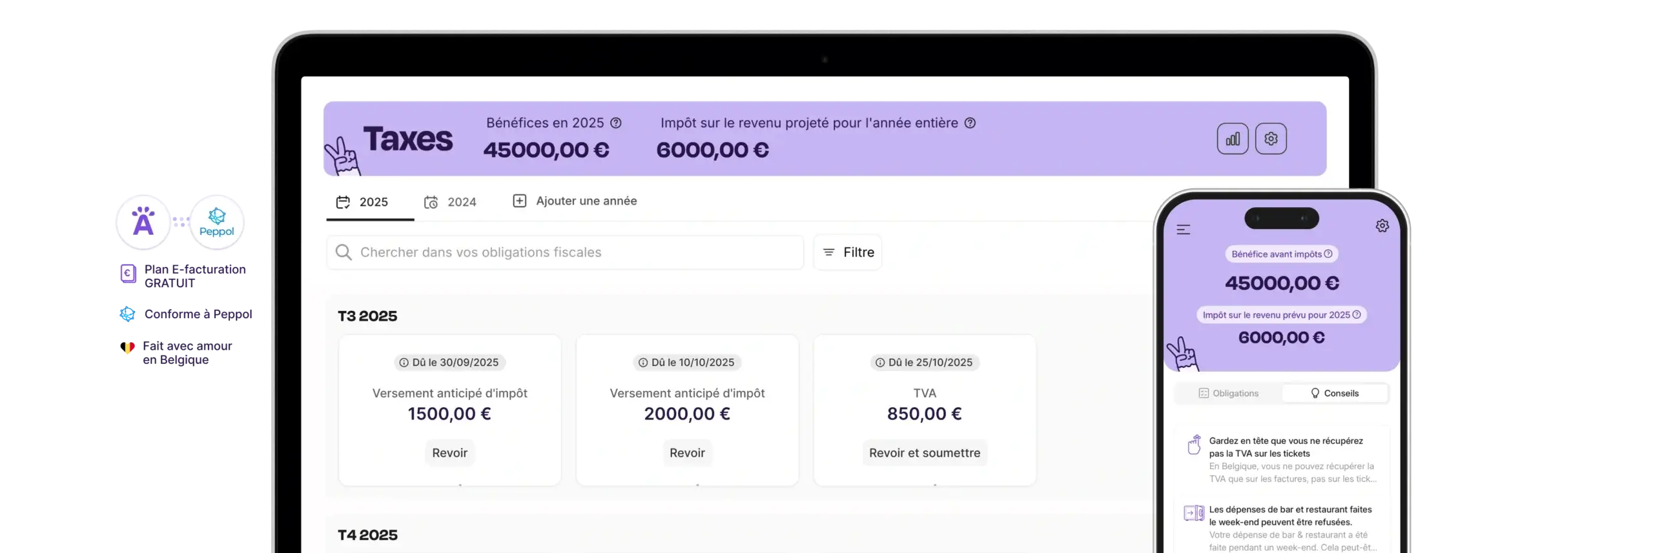Select the Conseils tab on phone
This screenshot has height=553, width=1653.
[x=1334, y=394]
